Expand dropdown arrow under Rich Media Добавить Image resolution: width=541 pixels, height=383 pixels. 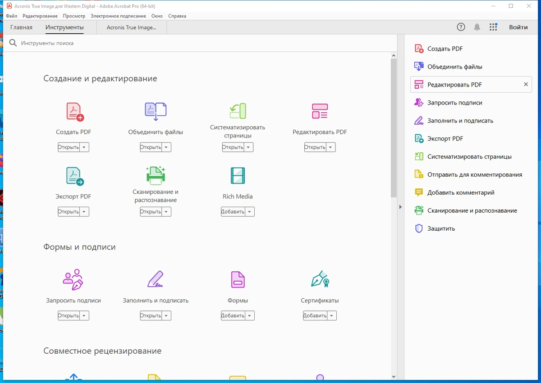(x=250, y=212)
